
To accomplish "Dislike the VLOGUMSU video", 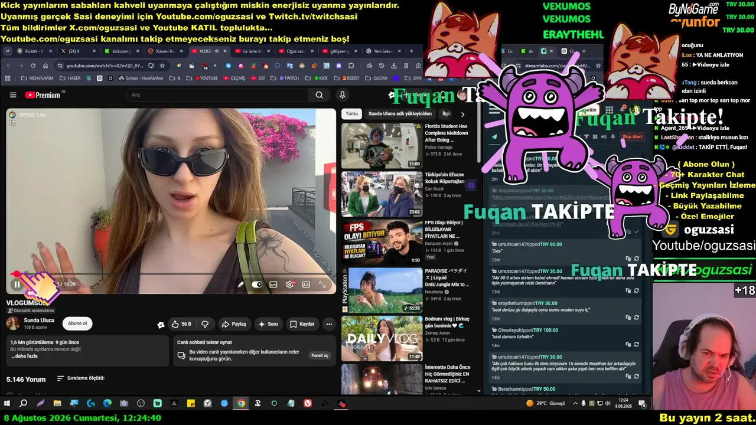I will (x=205, y=324).
